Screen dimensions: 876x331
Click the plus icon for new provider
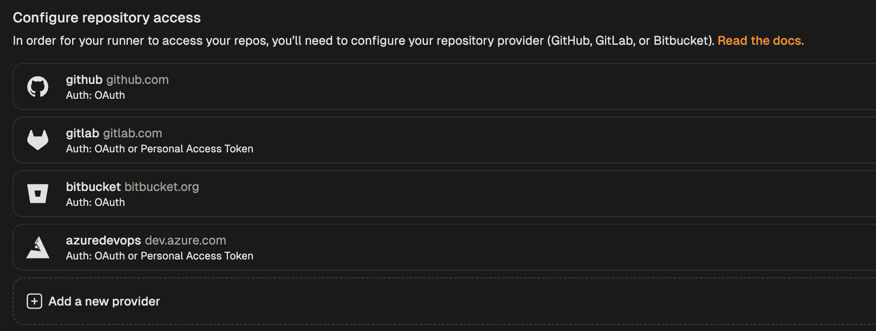click(34, 302)
